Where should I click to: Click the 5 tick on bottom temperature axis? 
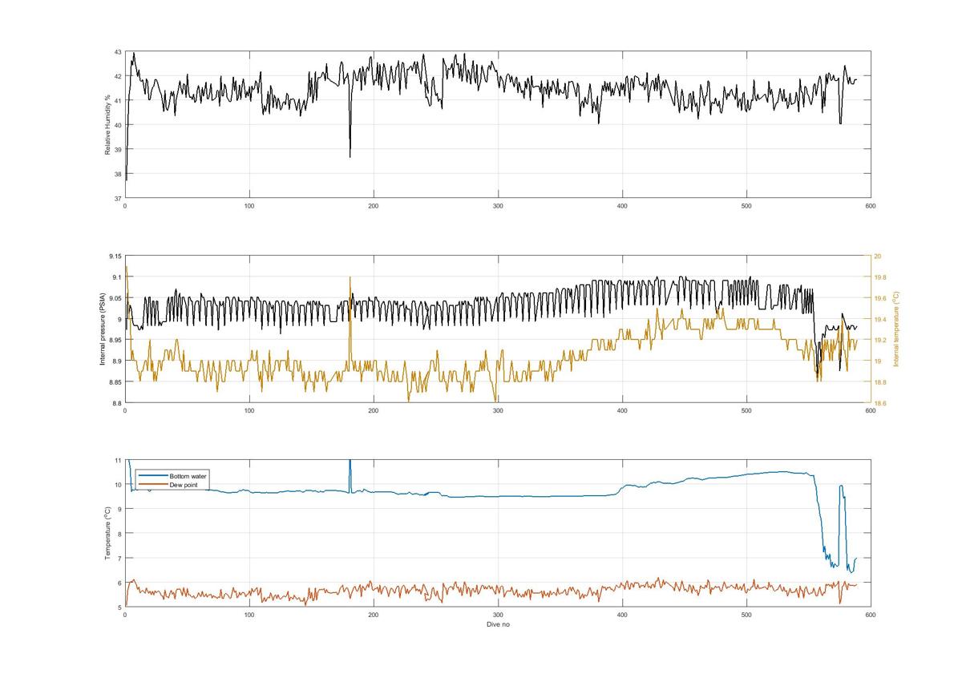[120, 607]
